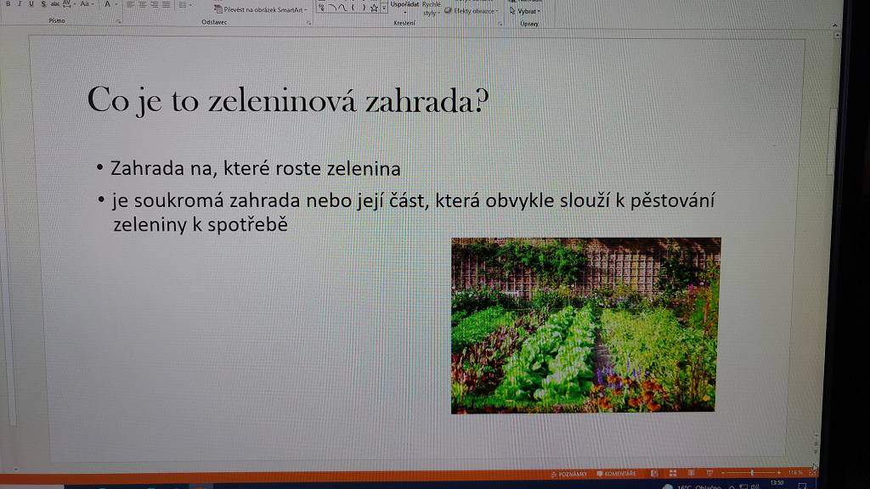The width and height of the screenshot is (870, 489).
Task: Fit slide to current window icon
Action: 813,472
